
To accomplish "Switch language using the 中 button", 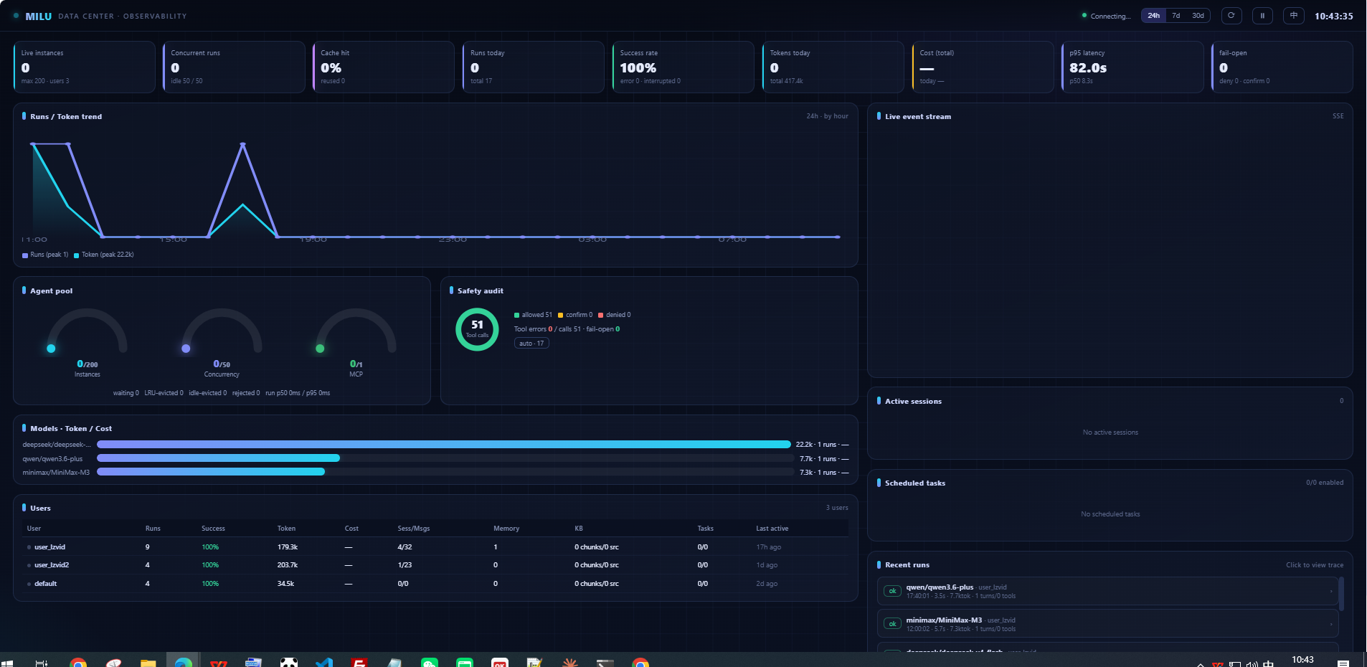I will [x=1294, y=15].
